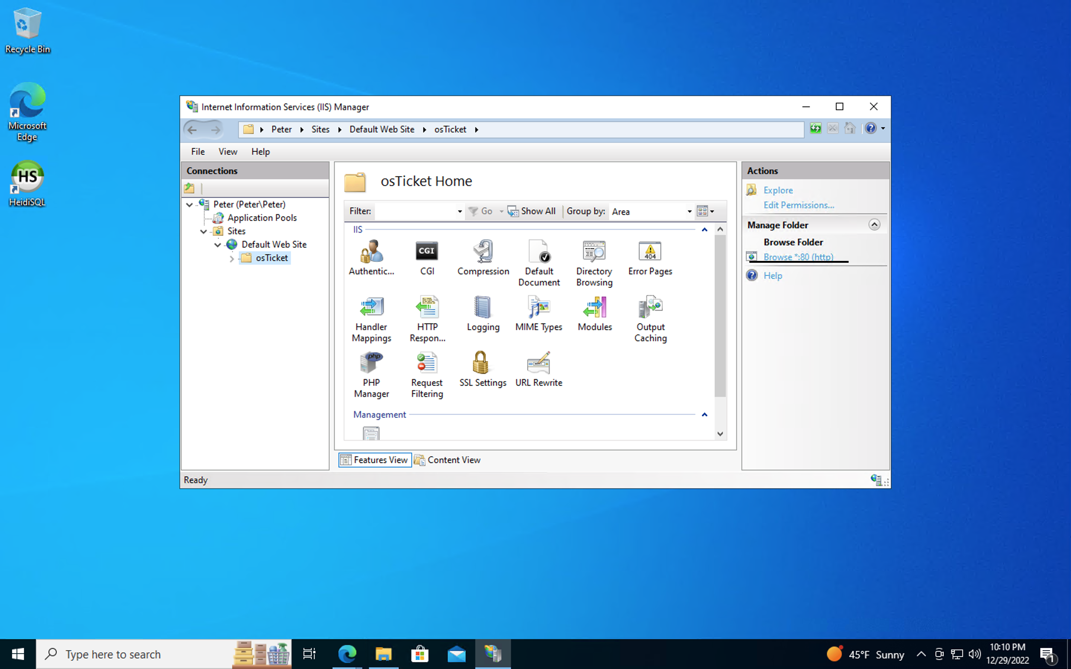
Task: Switch to Content View tab
Action: (x=447, y=460)
